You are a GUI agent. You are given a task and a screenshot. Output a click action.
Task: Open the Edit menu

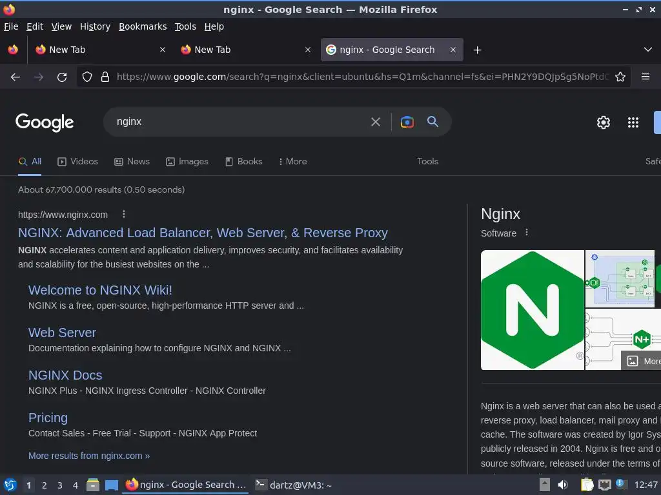[35, 26]
